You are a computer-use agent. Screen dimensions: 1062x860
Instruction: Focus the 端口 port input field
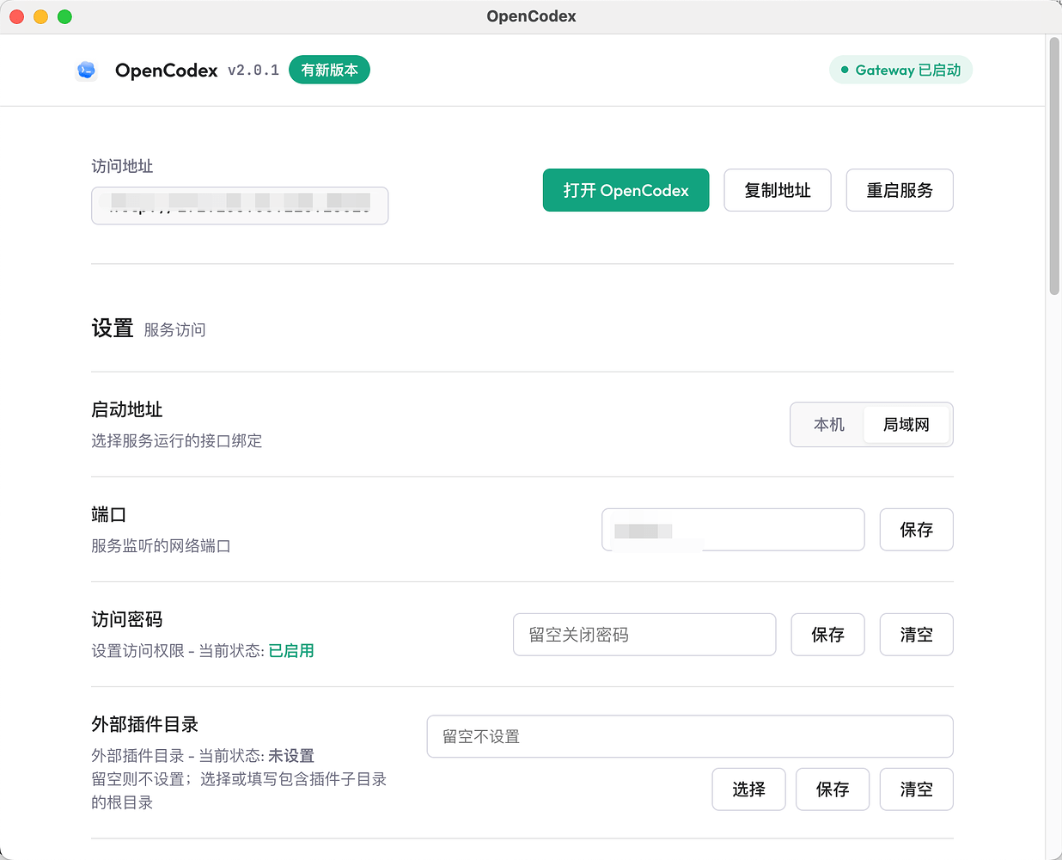tap(733, 530)
